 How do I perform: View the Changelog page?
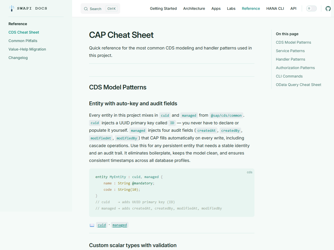pos(18,58)
